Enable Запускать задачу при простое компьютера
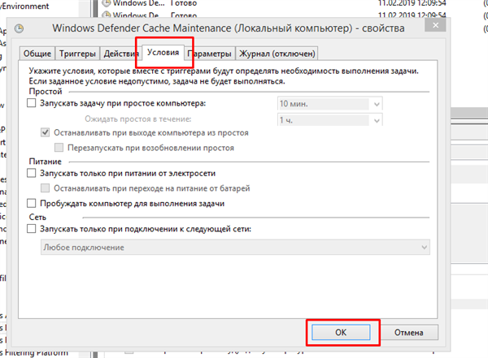This screenshot has width=488, height=358. coord(32,103)
